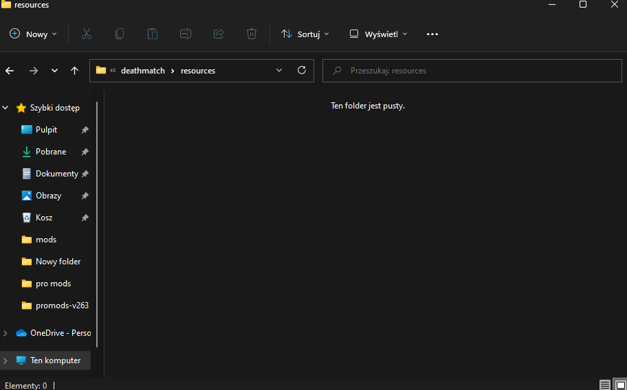Open the three-dots more options menu
This screenshot has width=627, height=390.
(x=432, y=34)
